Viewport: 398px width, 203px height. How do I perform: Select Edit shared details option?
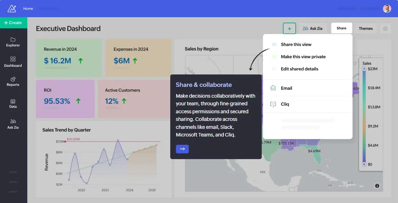[299, 69]
